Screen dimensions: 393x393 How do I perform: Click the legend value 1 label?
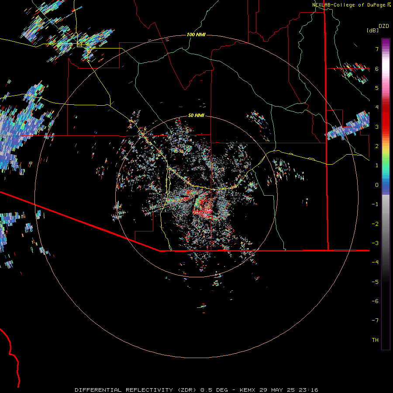(377, 165)
